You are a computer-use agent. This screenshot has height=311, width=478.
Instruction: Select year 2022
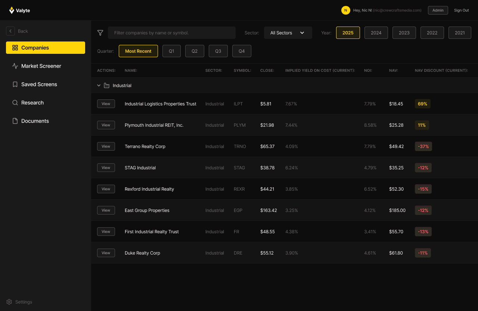432,33
